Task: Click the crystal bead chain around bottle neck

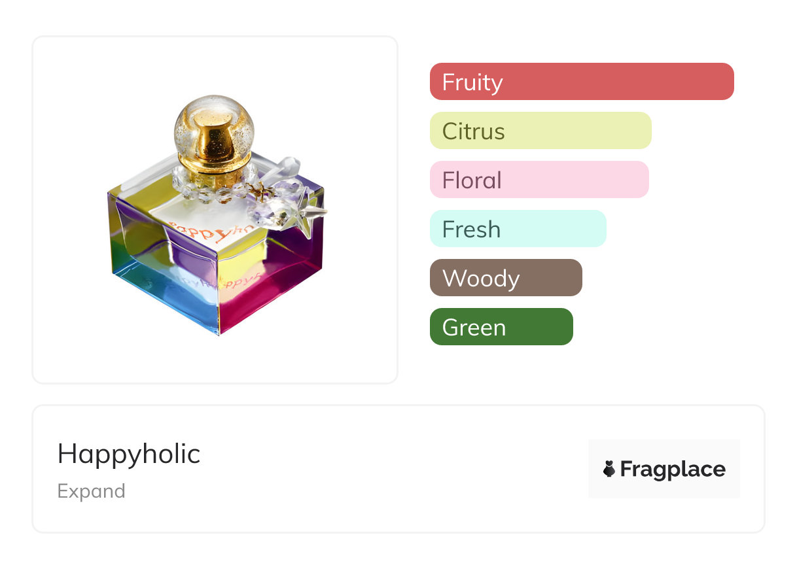Action: click(216, 190)
